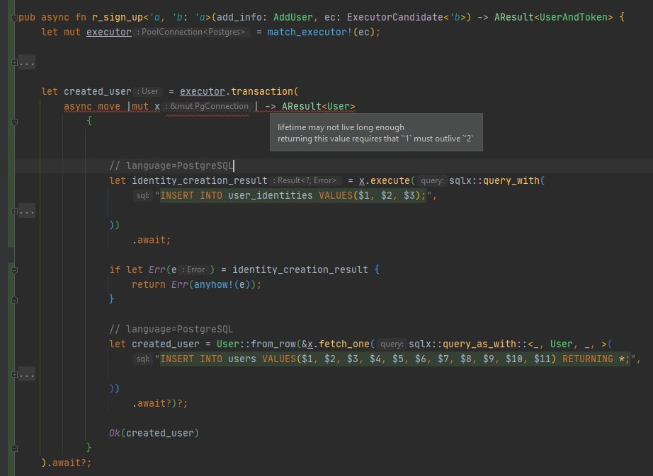The height and width of the screenshot is (476, 653).
Task: Click the final ).await?; line
Action: pos(66,463)
